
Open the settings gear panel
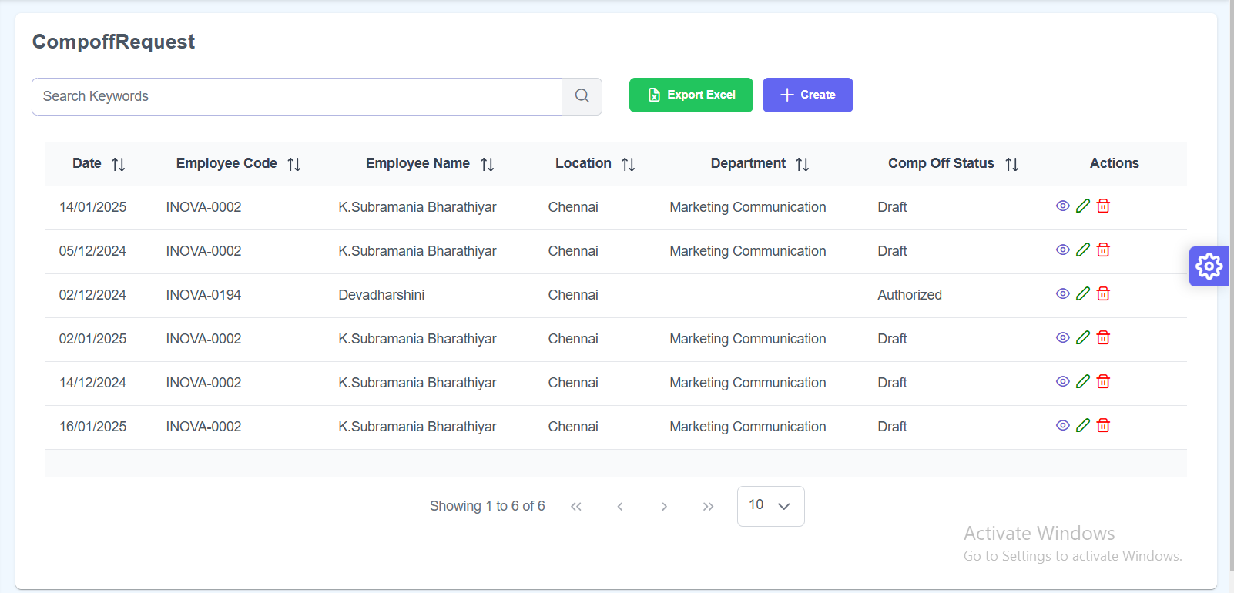coord(1209,266)
